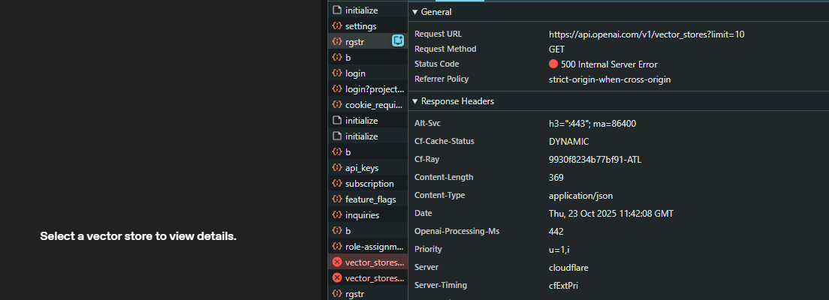Select the role-assignm request name
This screenshot has width=829, height=300.
374,247
